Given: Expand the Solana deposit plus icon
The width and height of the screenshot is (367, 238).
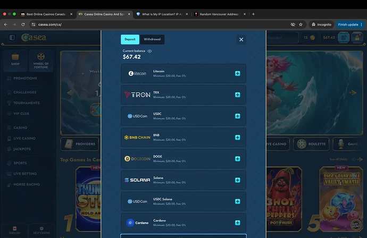Looking at the screenshot, I should tap(237, 180).
